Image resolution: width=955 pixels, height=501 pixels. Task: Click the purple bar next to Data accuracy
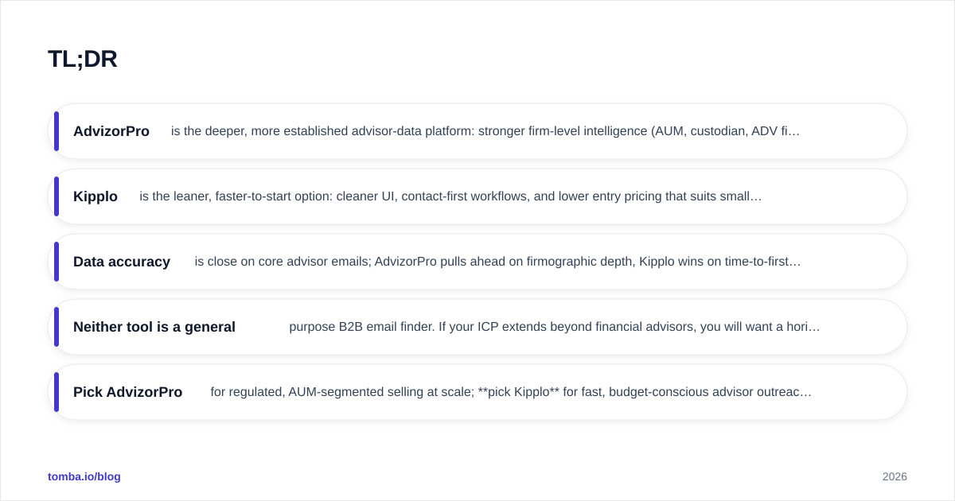(x=57, y=262)
